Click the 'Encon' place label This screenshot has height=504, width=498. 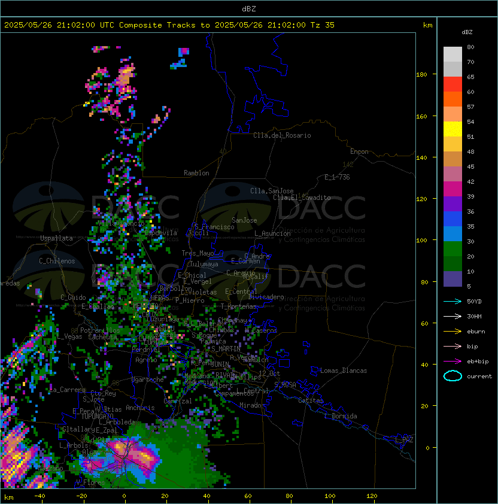pos(359,151)
